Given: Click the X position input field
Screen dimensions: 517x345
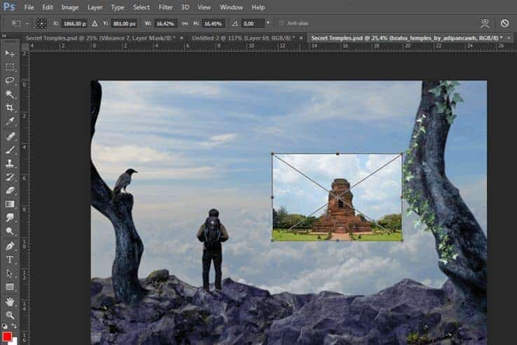Looking at the screenshot, I should [x=74, y=23].
